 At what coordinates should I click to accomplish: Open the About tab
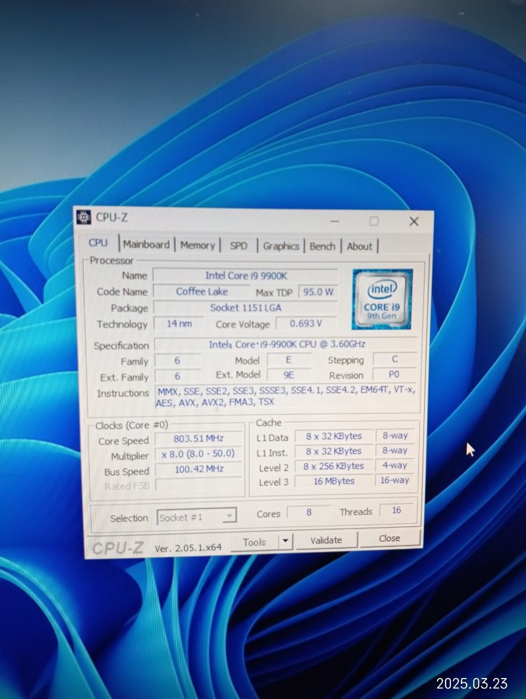pos(360,246)
